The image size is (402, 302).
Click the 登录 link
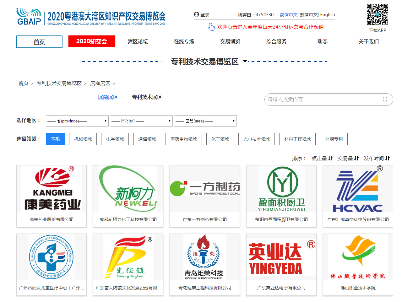(x=205, y=15)
